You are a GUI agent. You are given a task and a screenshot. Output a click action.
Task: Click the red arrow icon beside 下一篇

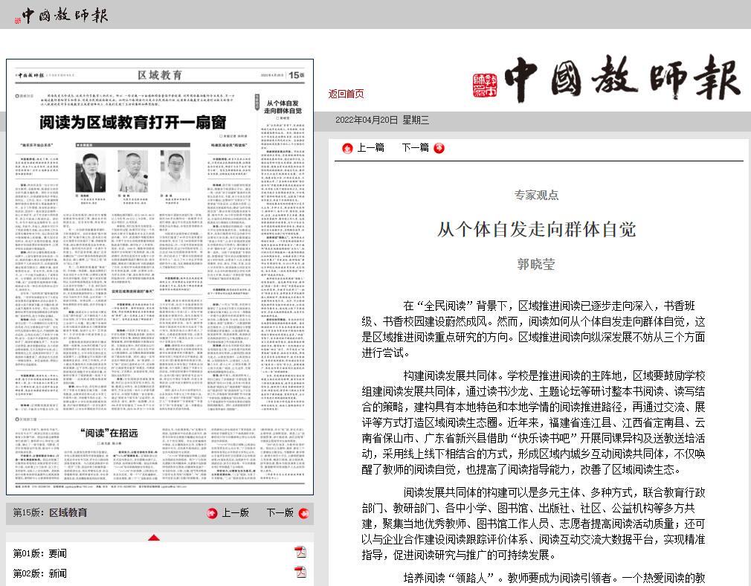click(x=439, y=148)
